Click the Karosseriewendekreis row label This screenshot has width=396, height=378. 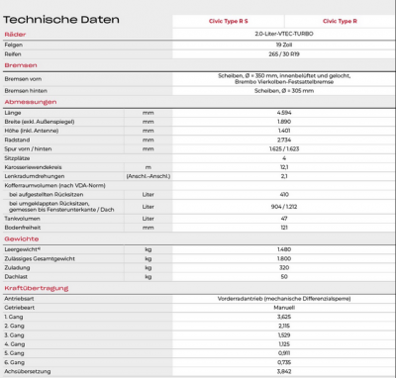[x=33, y=167]
